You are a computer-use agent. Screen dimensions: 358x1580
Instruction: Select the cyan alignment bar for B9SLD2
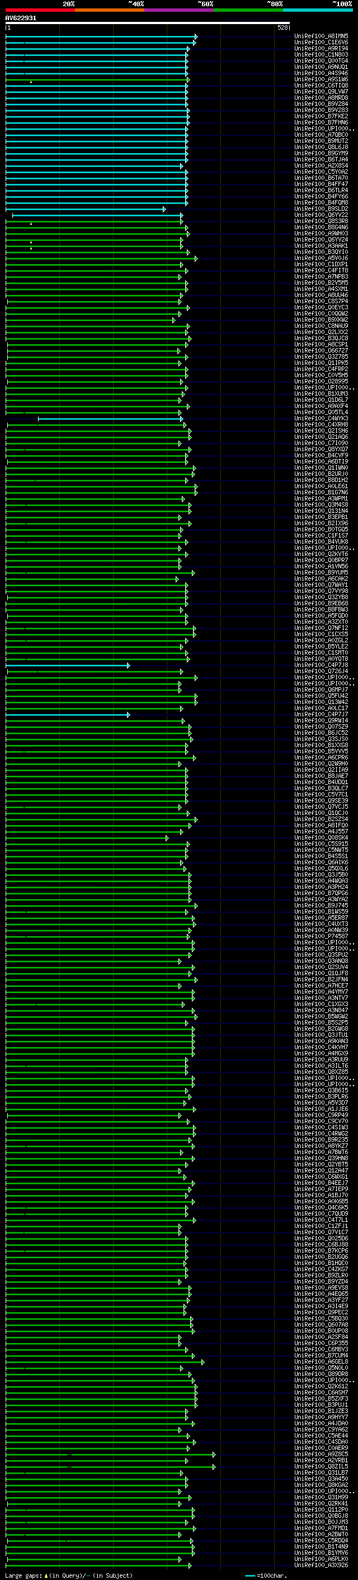(x=86, y=209)
